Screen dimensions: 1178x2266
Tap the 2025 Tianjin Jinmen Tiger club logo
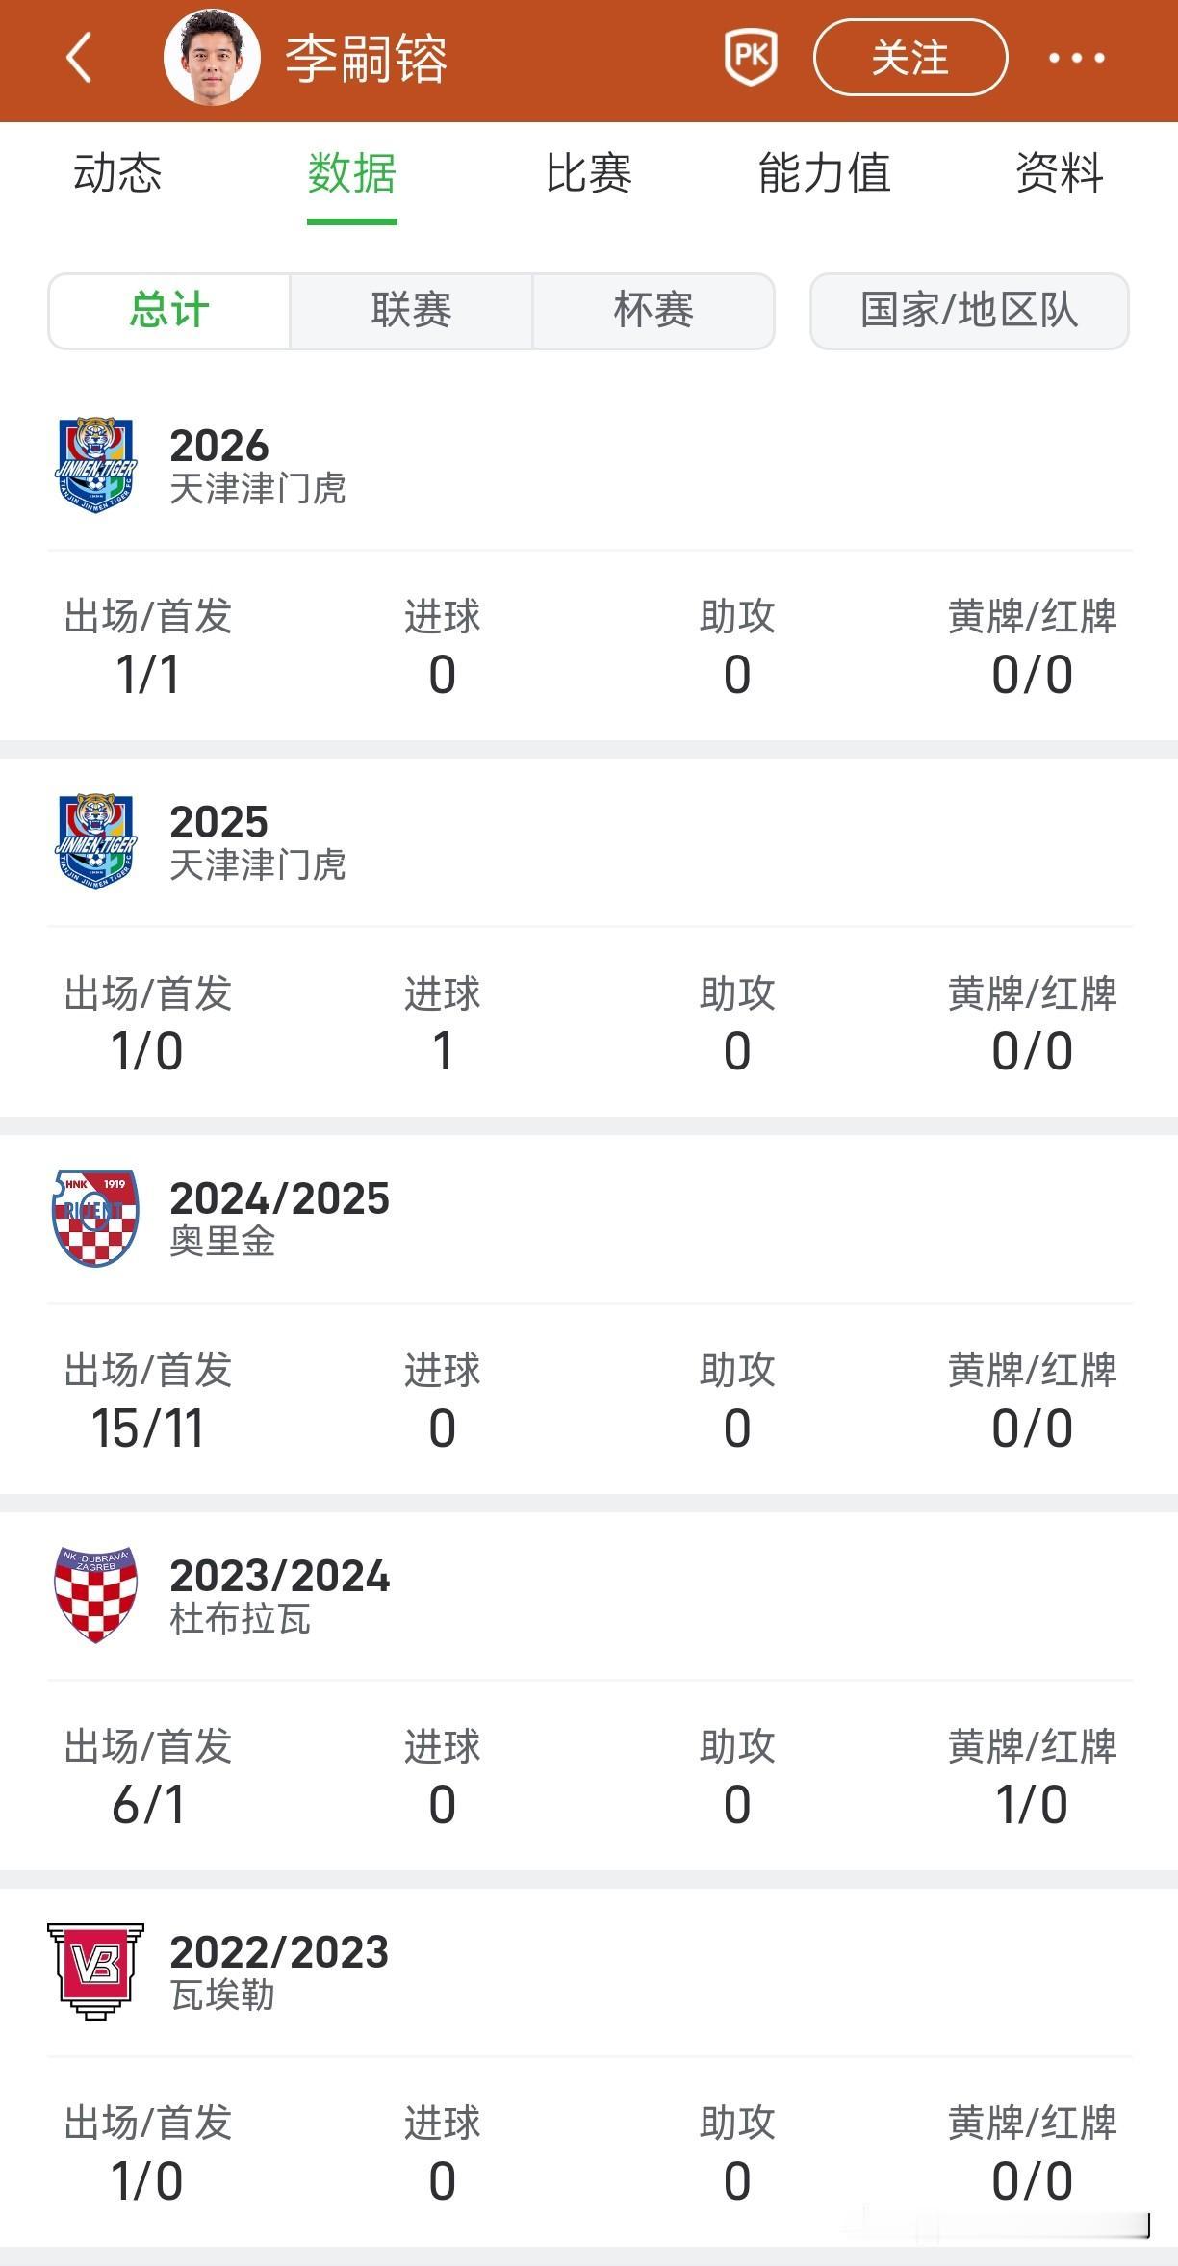click(95, 841)
